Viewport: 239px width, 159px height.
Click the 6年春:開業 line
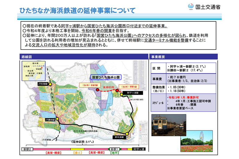[186, 105]
